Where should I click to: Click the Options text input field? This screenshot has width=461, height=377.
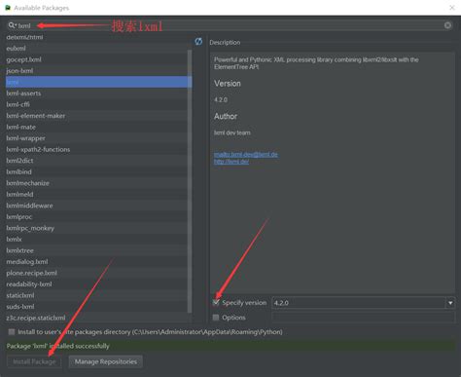(363, 318)
